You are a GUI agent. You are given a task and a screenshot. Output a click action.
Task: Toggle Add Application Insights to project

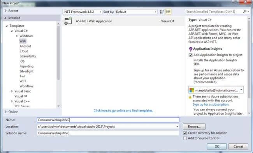(191, 55)
